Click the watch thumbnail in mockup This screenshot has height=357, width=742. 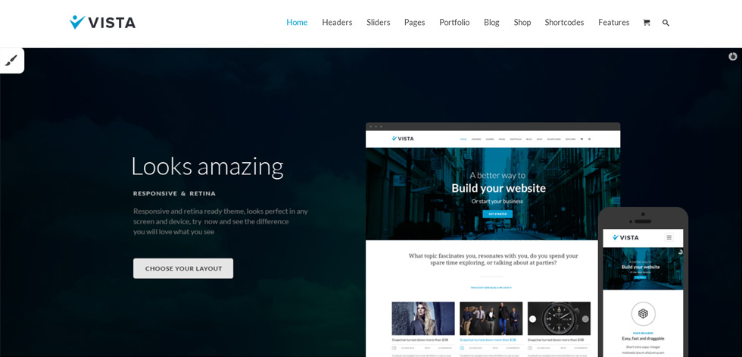[x=559, y=318]
